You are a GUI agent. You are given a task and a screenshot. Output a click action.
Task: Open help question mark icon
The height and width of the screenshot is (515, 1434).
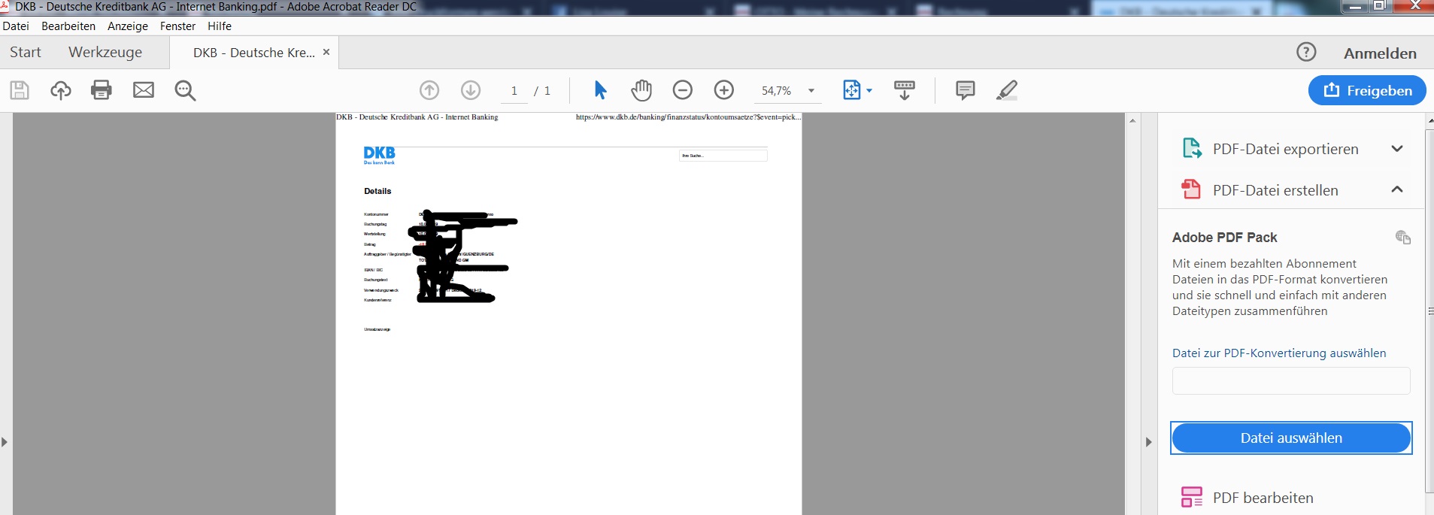point(1307,52)
